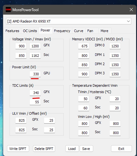137x156 pixels.
Task: Click the Vmin Low GFX field 800
Action: pyautogui.click(x=84, y=124)
